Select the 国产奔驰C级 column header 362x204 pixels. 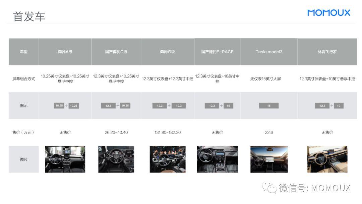tap(116, 52)
